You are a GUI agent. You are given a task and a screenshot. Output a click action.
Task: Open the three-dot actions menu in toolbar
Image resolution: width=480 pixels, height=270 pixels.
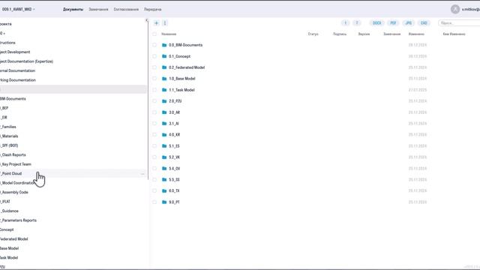click(x=165, y=23)
